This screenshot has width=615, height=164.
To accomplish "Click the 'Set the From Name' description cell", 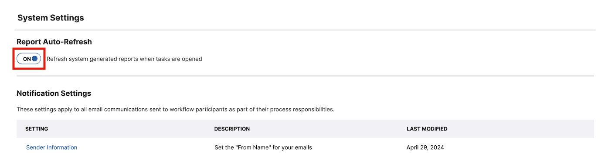I will 263,147.
